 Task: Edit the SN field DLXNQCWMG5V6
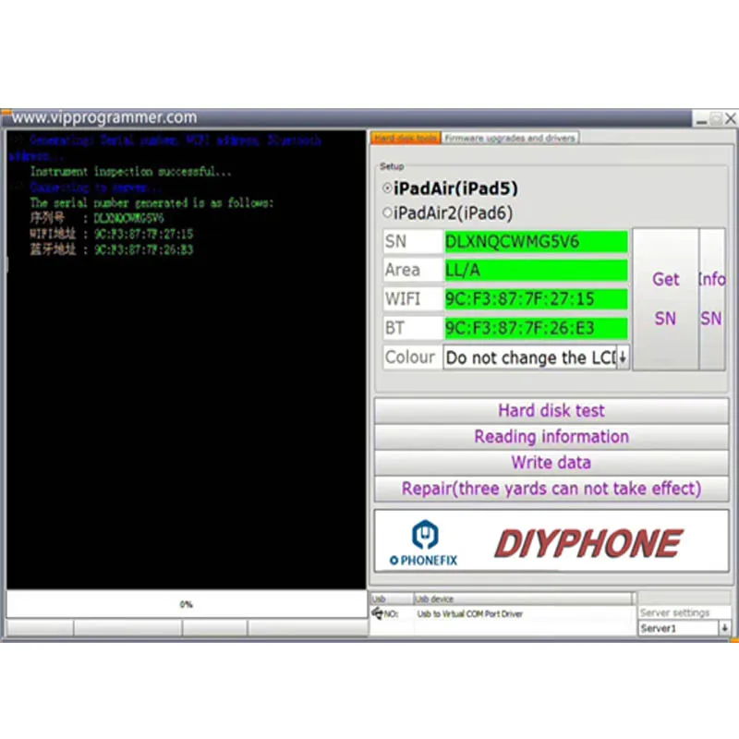pyautogui.click(x=536, y=242)
